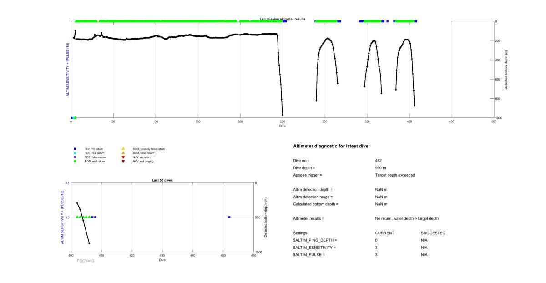This screenshot has height=283, width=546.
Task: Click the '460' tick on Last 50 dives x-axis
Action: [x=253, y=256]
